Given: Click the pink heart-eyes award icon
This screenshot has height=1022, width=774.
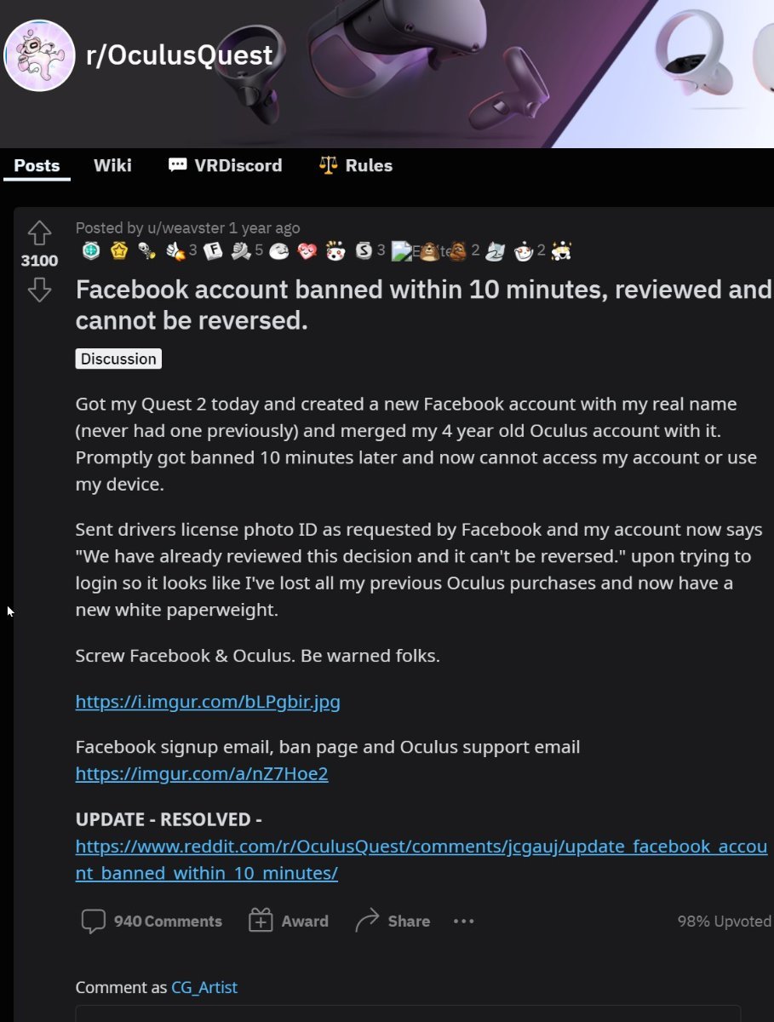Looking at the screenshot, I should point(307,250).
